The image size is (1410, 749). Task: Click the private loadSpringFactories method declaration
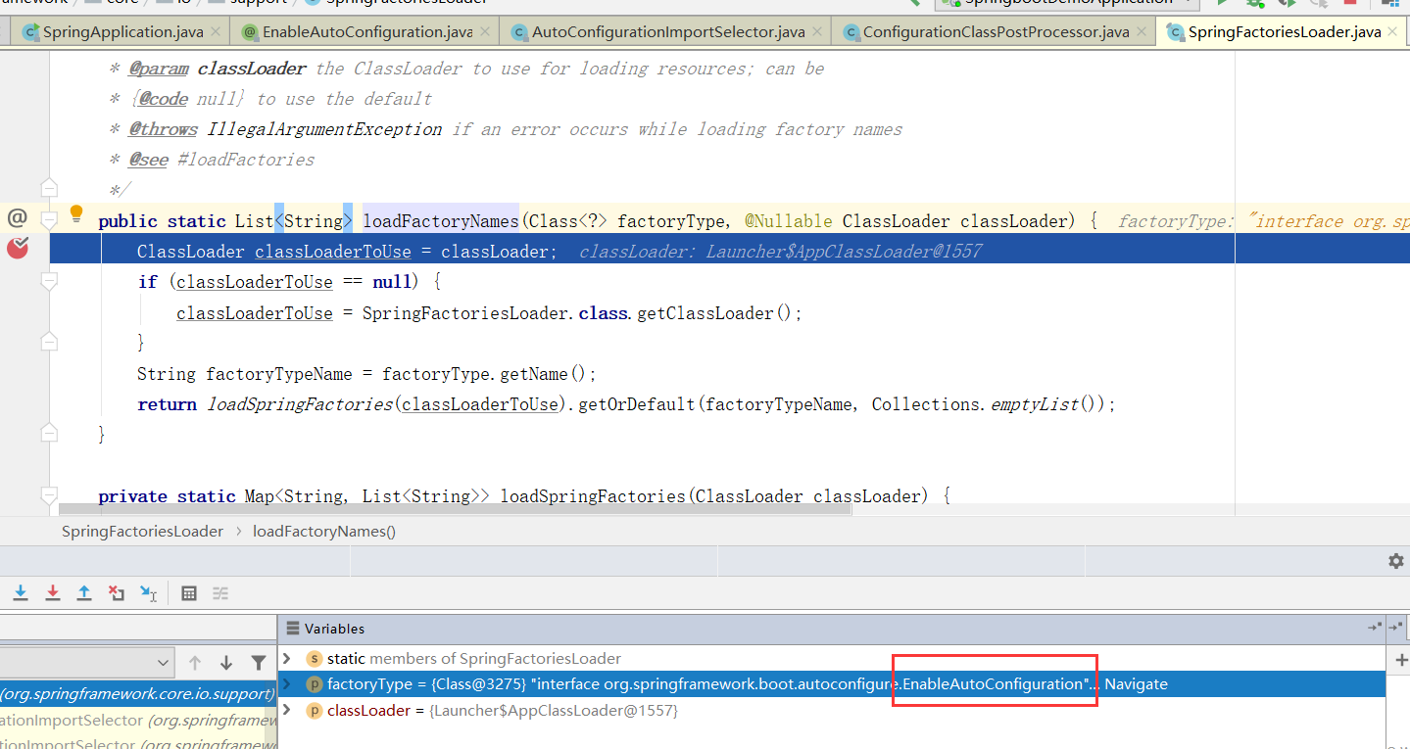pos(524,496)
